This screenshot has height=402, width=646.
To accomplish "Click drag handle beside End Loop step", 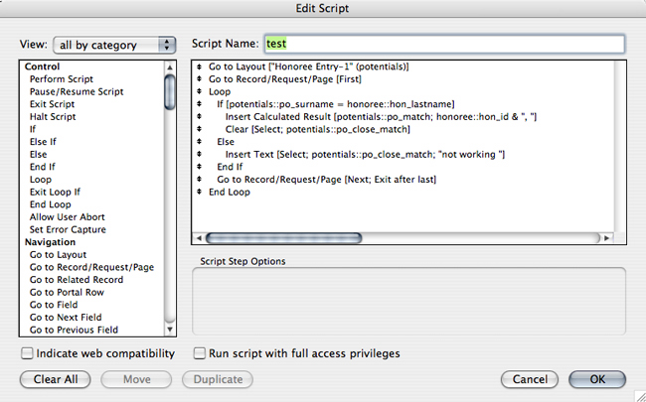I will pos(200,193).
